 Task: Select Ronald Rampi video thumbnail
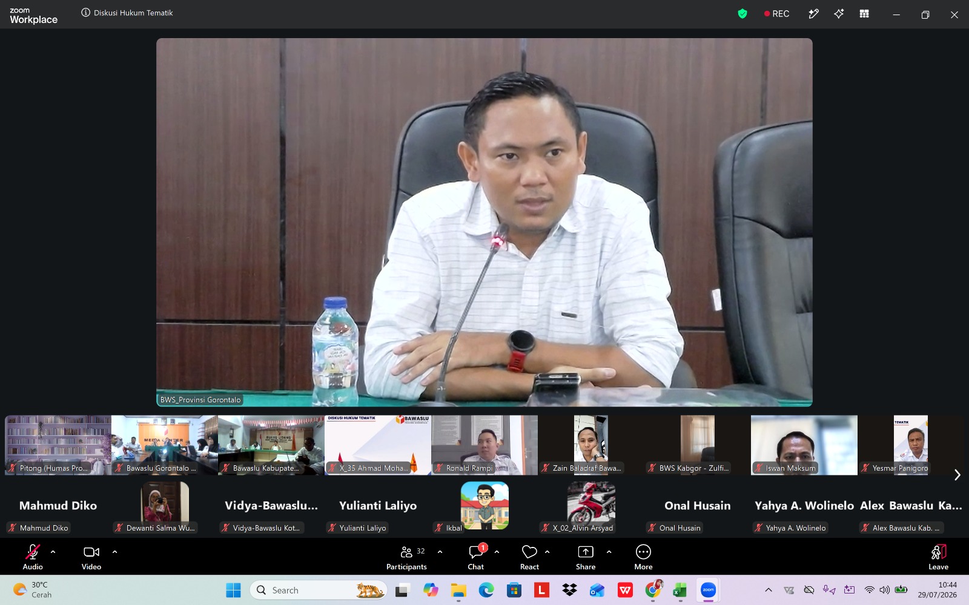[484, 445]
